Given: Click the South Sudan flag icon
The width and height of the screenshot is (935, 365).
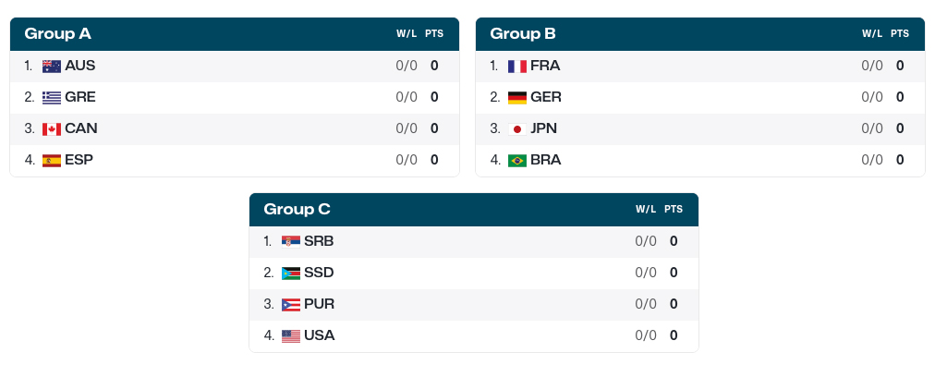Looking at the screenshot, I should pos(291,274).
